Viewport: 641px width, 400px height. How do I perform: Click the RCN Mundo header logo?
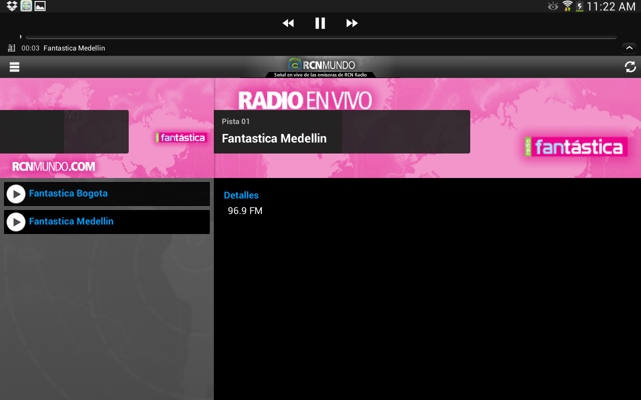(x=321, y=66)
